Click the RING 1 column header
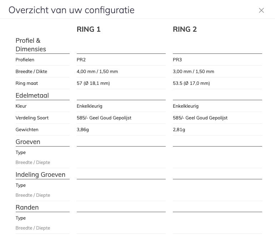This screenshot has height=236, width=275. pyautogui.click(x=89, y=29)
